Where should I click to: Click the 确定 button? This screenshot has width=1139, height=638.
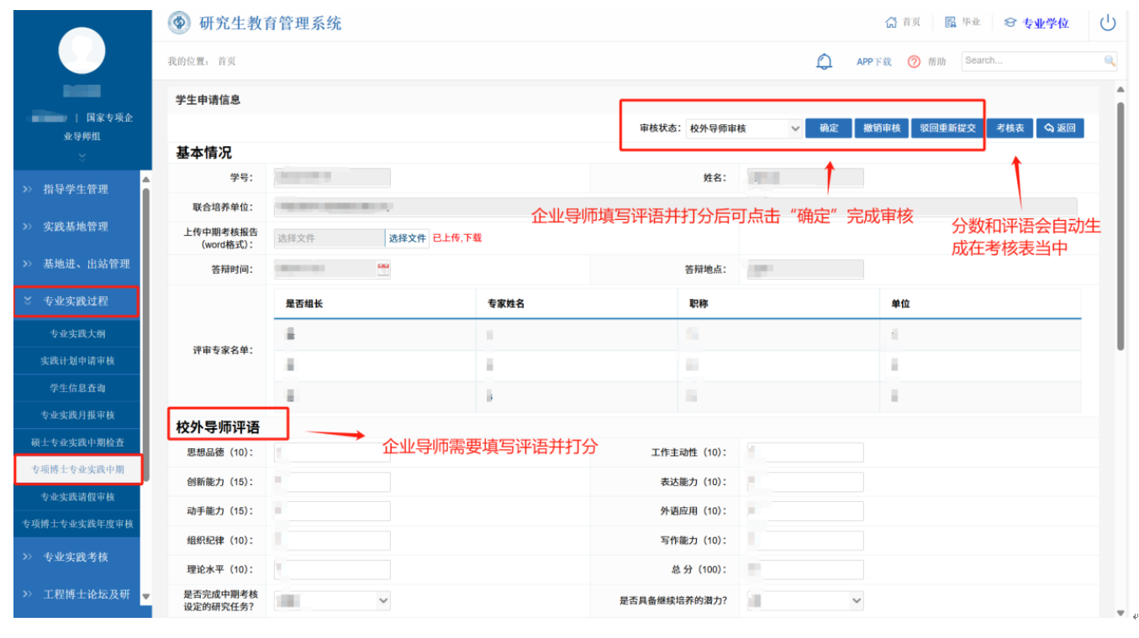829,128
